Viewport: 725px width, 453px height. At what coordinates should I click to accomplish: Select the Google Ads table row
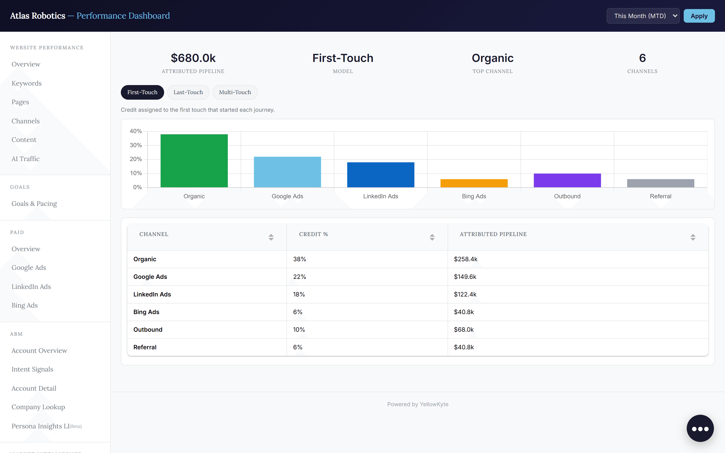coord(418,277)
